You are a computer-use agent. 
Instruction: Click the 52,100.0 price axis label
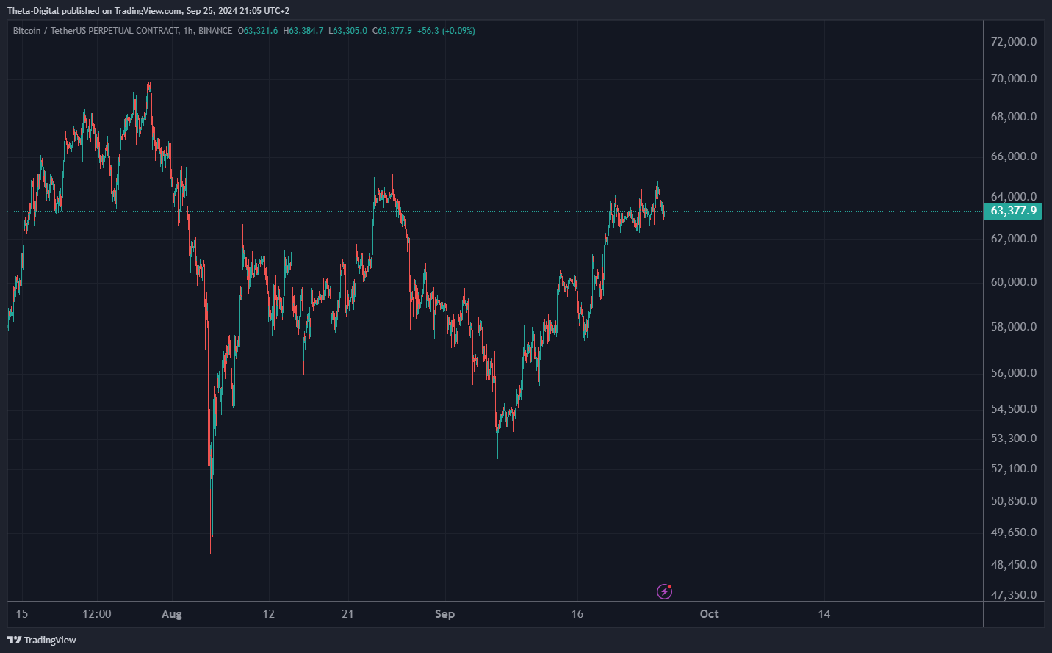(1014, 468)
